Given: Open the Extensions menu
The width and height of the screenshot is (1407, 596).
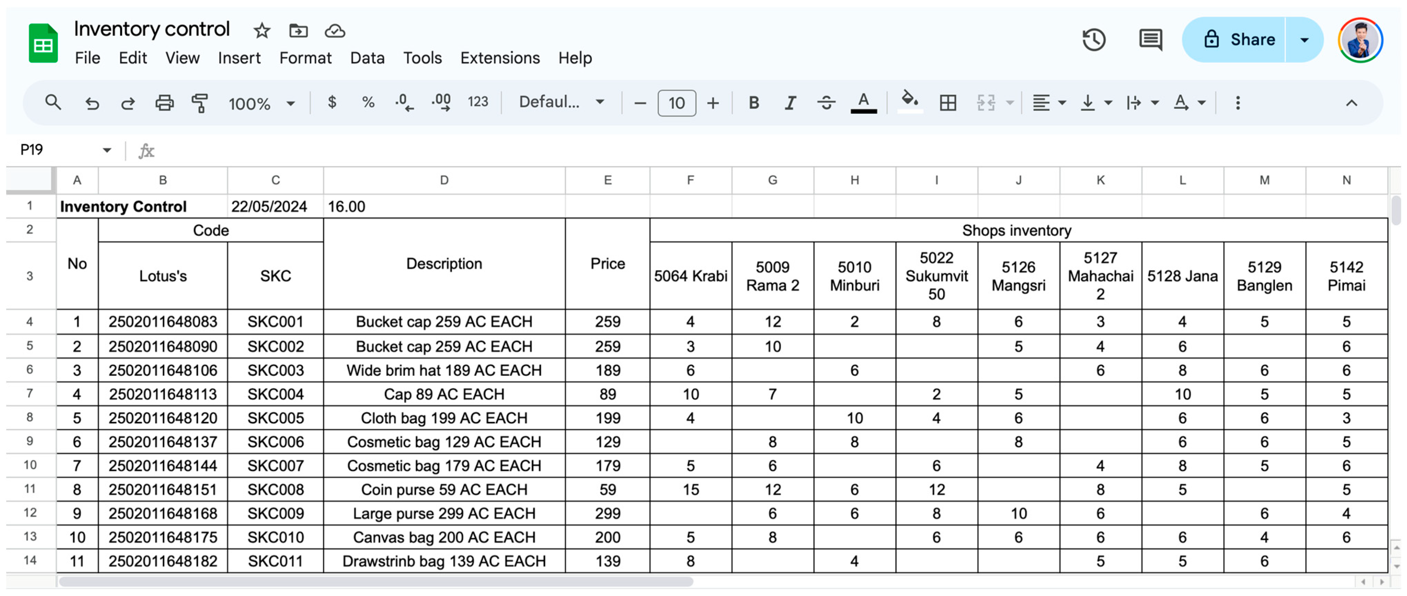Looking at the screenshot, I should pyautogui.click(x=499, y=58).
